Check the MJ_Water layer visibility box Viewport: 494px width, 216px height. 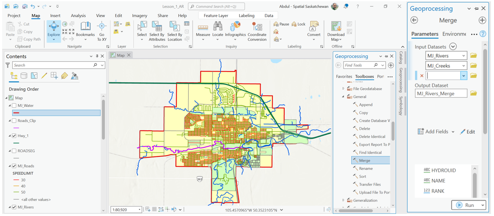(x=14, y=105)
